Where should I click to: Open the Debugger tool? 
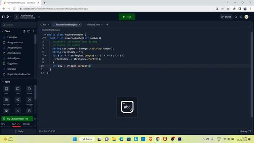tap(29, 101)
